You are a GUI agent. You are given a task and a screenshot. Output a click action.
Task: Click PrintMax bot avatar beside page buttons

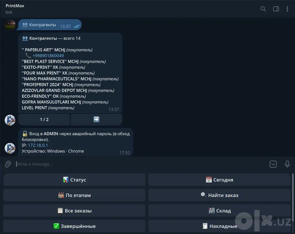pos(10,120)
